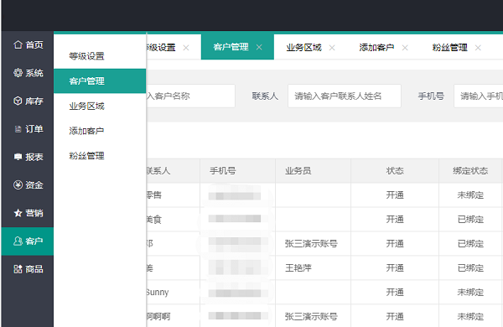Focus the 手机号 phone number input

479,96
